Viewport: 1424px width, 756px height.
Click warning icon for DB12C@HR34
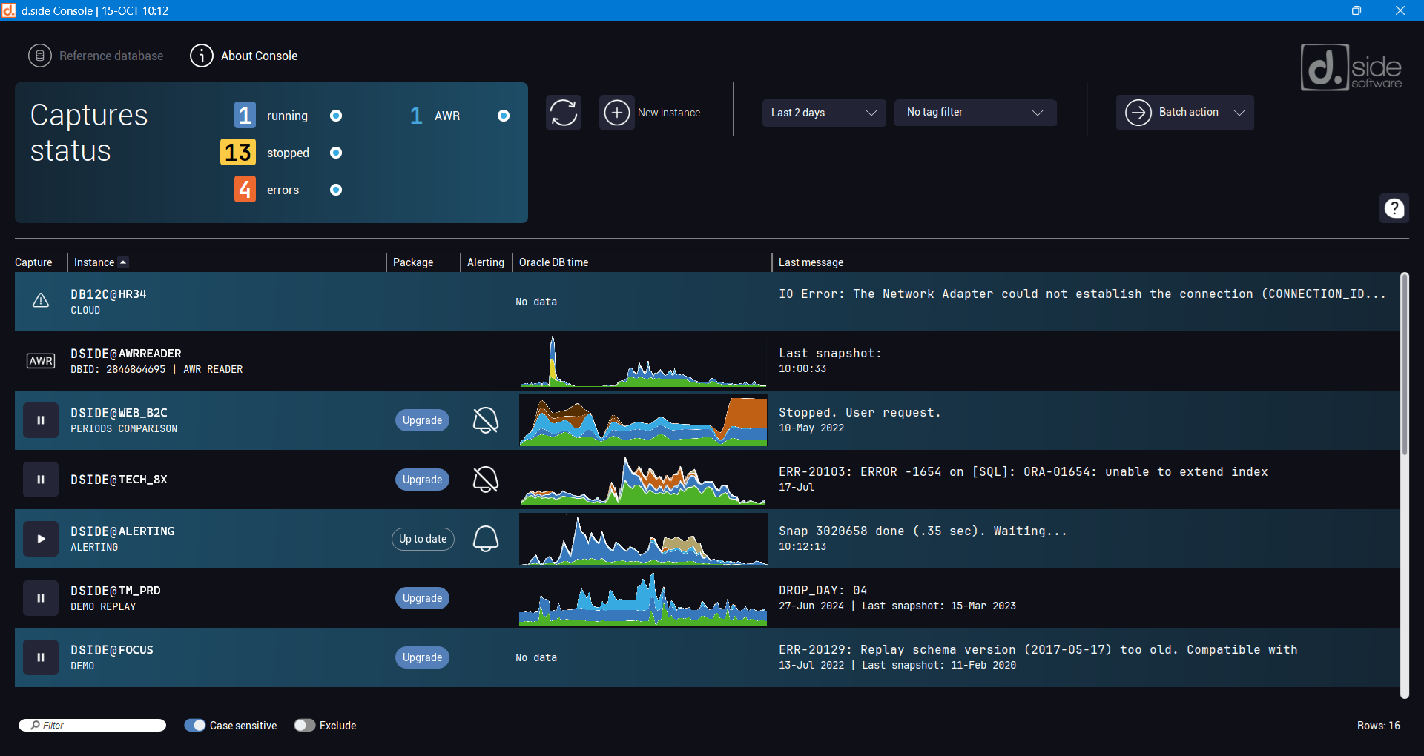point(41,300)
